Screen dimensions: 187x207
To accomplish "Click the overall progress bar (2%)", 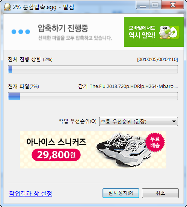I will point(93,69).
